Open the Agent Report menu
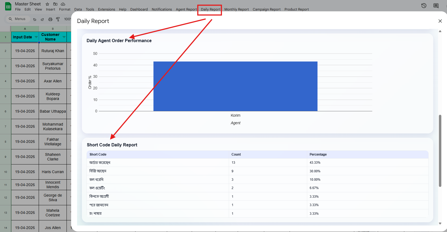The height and width of the screenshot is (232, 447). click(x=186, y=9)
